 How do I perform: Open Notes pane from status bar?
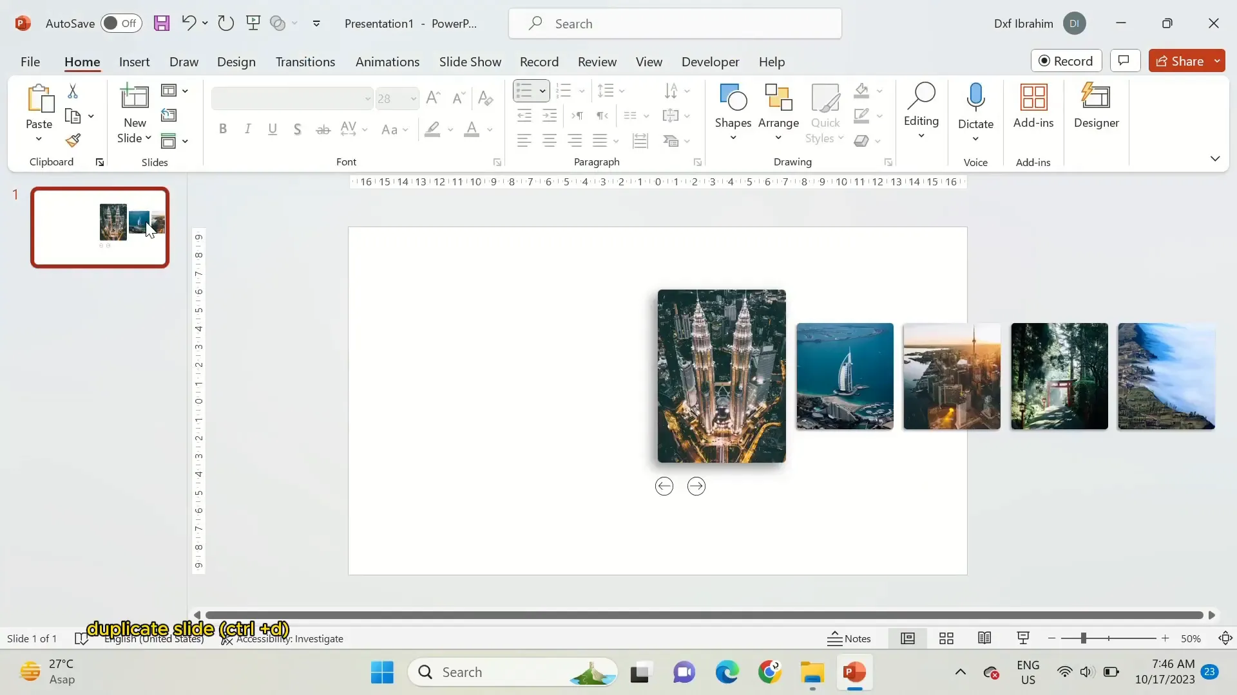tap(849, 638)
